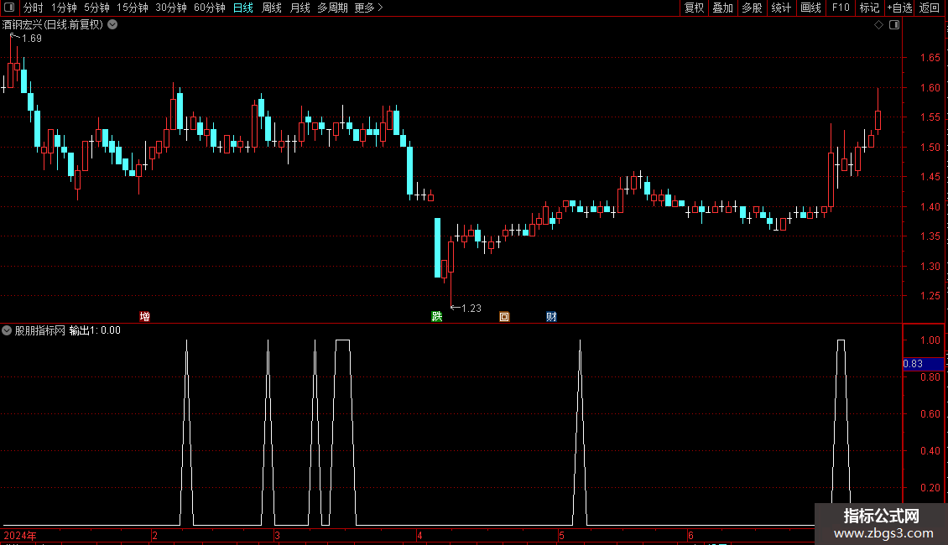
Task: Select the 5分钟 period tab
Action: [96, 8]
